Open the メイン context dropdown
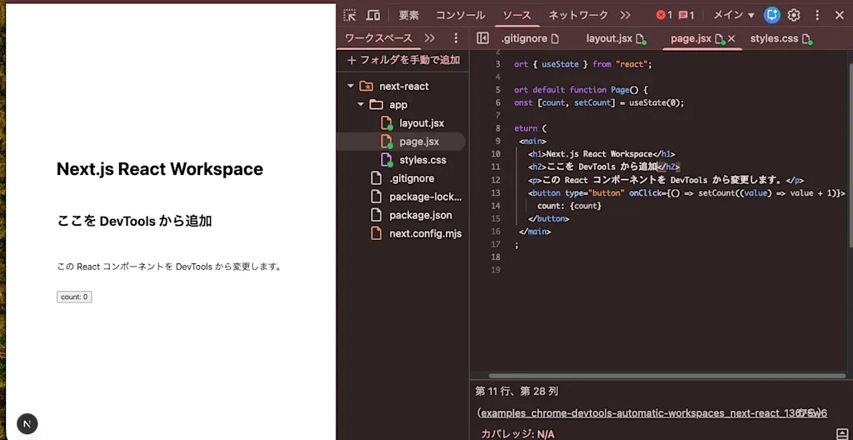Image resolution: width=853 pixels, height=440 pixels. coord(733,15)
